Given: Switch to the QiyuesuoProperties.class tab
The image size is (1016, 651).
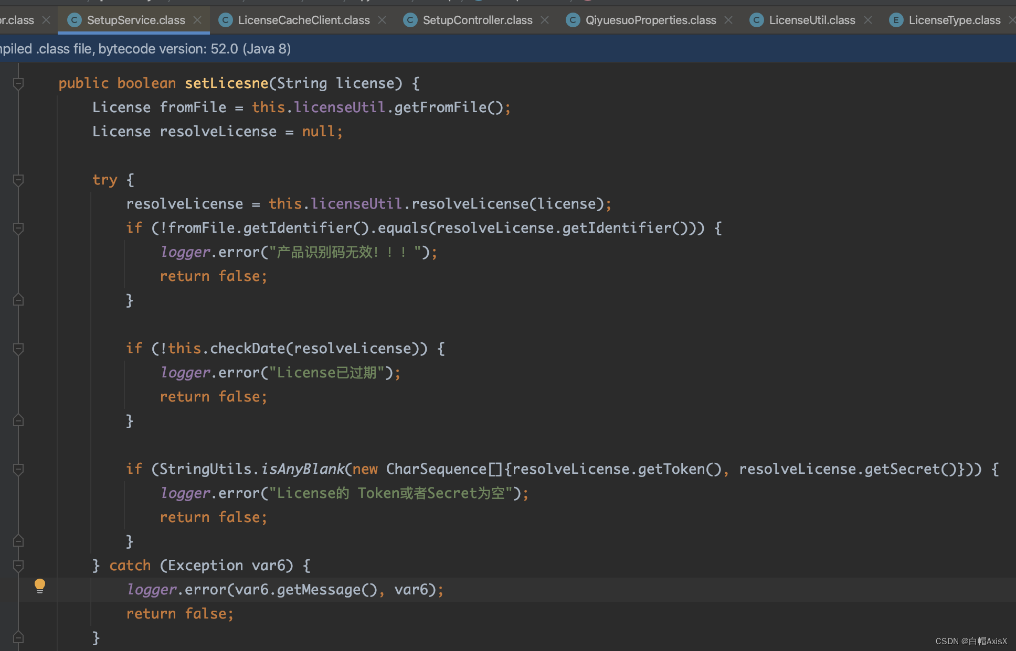Looking at the screenshot, I should click(x=650, y=20).
